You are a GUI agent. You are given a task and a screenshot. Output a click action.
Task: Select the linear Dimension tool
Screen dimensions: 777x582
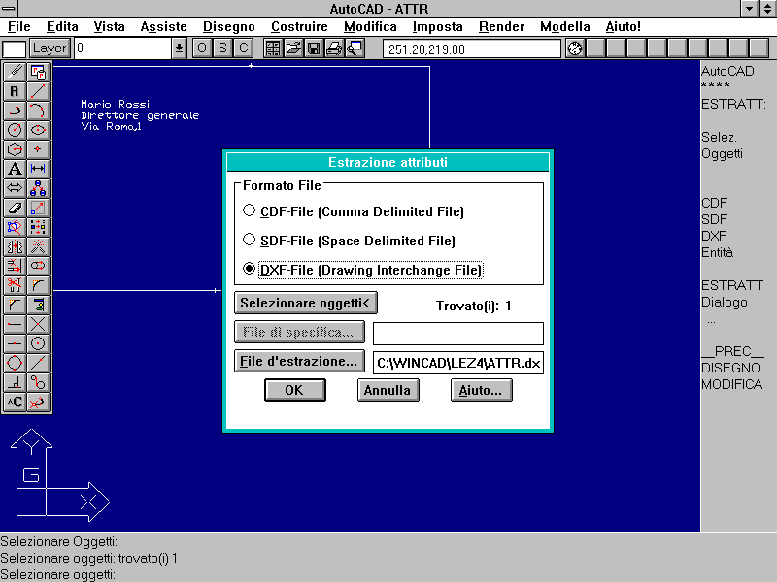(38, 169)
